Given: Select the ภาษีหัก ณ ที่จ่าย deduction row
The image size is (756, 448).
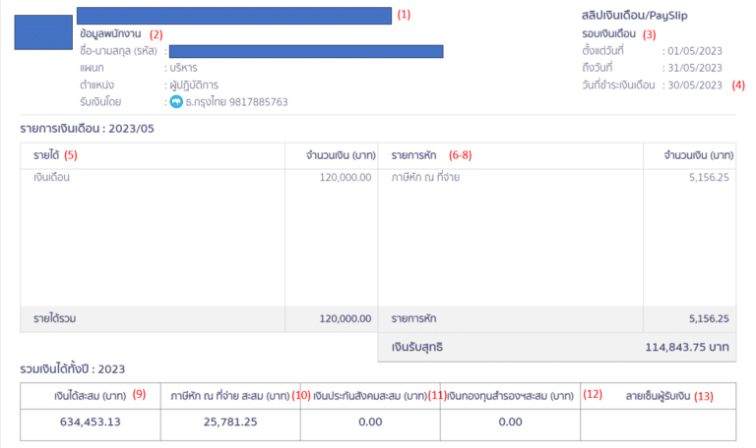Looking at the screenshot, I should pyautogui.click(x=425, y=178).
